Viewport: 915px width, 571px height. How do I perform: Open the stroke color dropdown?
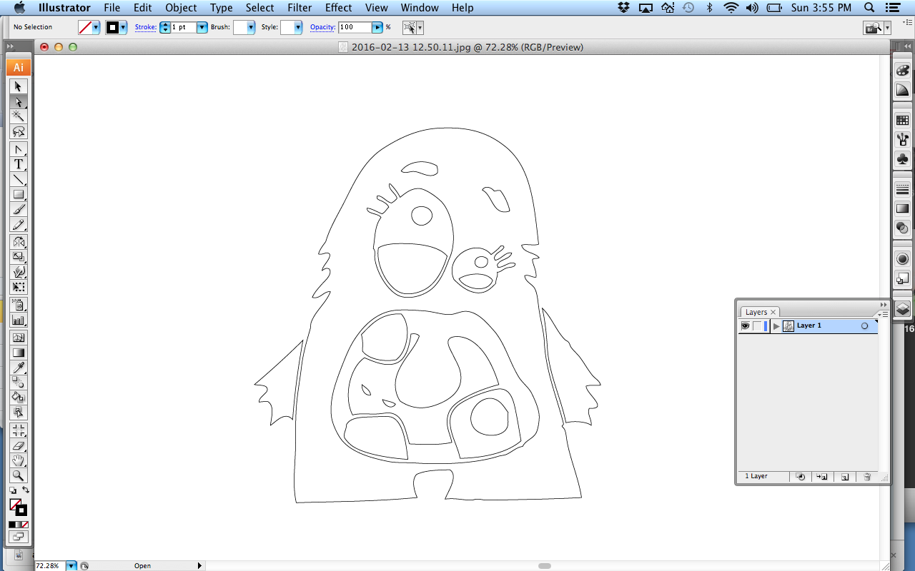124,27
